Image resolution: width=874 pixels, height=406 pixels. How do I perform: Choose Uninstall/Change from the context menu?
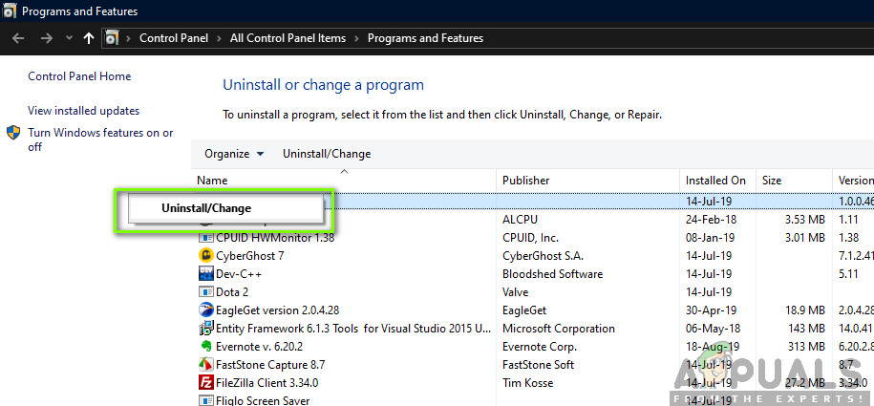click(x=206, y=207)
